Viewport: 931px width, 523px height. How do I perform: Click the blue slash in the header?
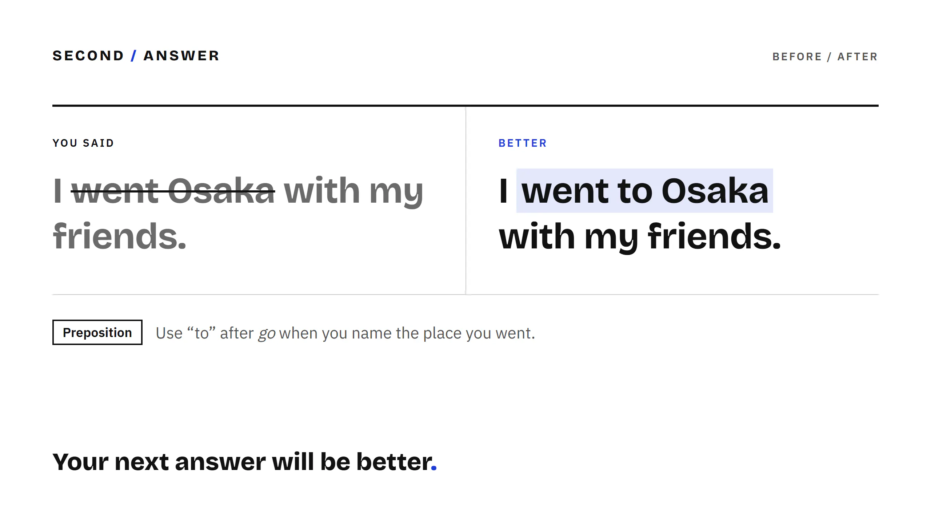[134, 56]
